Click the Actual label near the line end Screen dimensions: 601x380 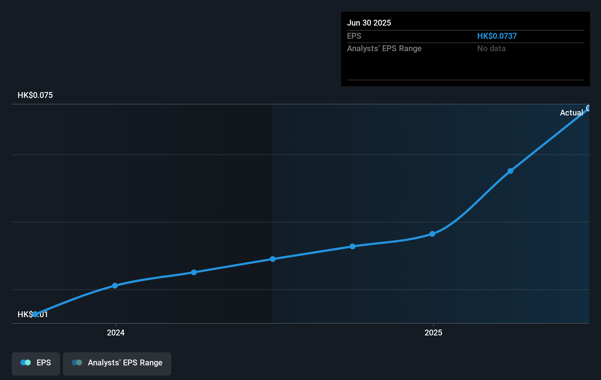click(x=571, y=113)
